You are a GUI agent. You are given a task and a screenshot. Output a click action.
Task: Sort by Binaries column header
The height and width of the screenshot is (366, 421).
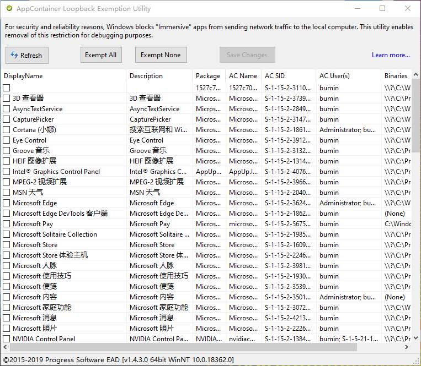(x=396, y=76)
